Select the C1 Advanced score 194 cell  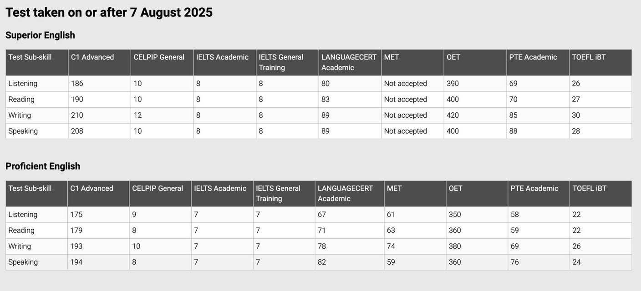pyautogui.click(x=76, y=262)
